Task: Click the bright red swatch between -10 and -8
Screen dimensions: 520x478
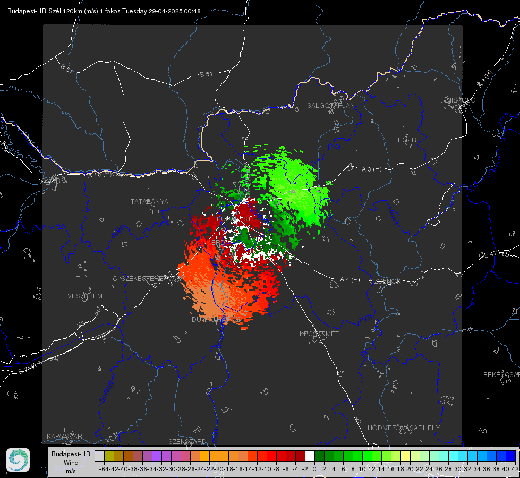Action: coord(271,456)
